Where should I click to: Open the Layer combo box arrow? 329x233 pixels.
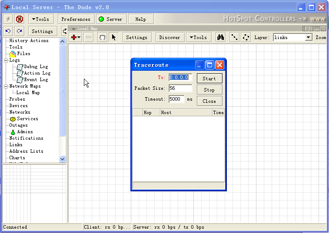tap(308, 37)
